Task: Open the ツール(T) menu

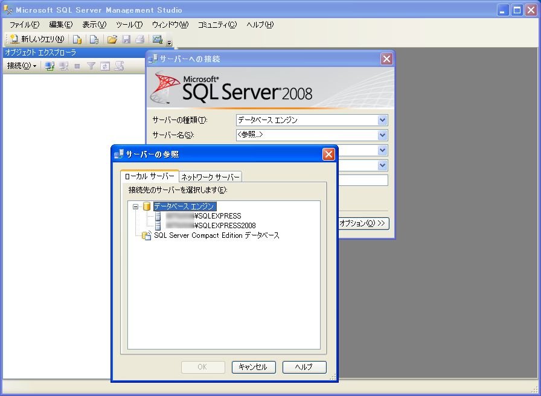Action: [129, 25]
